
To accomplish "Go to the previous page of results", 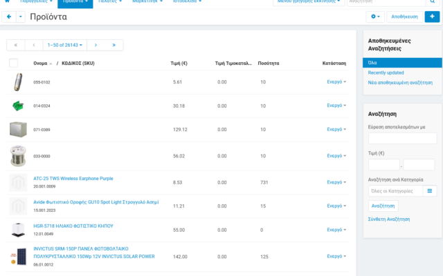I will pos(33,45).
